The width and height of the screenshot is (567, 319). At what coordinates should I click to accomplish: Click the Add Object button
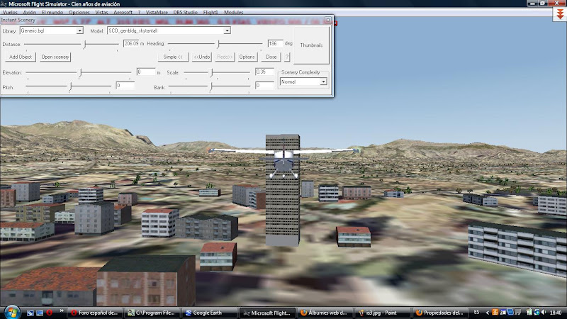tap(21, 57)
